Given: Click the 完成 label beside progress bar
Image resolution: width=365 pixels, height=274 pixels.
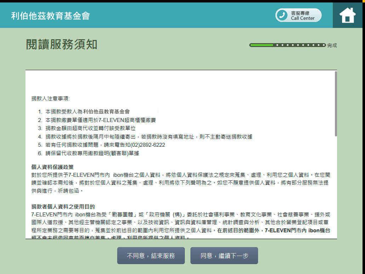Looking at the screenshot, I should point(332,45).
